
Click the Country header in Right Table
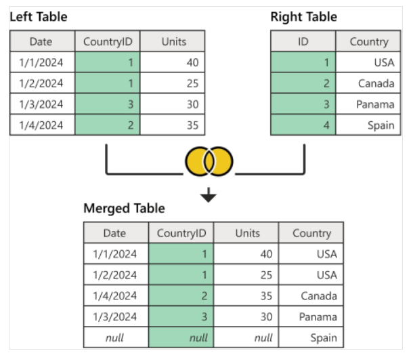click(368, 41)
